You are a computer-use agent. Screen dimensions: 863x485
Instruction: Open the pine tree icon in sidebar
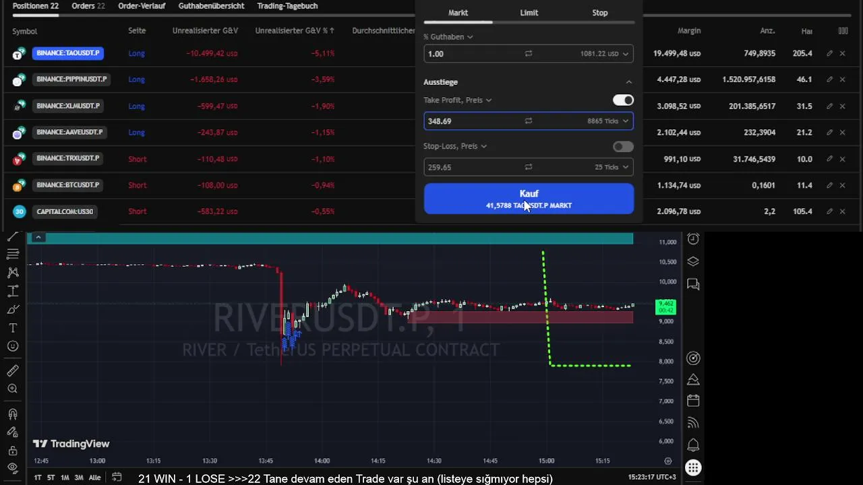tap(693, 380)
